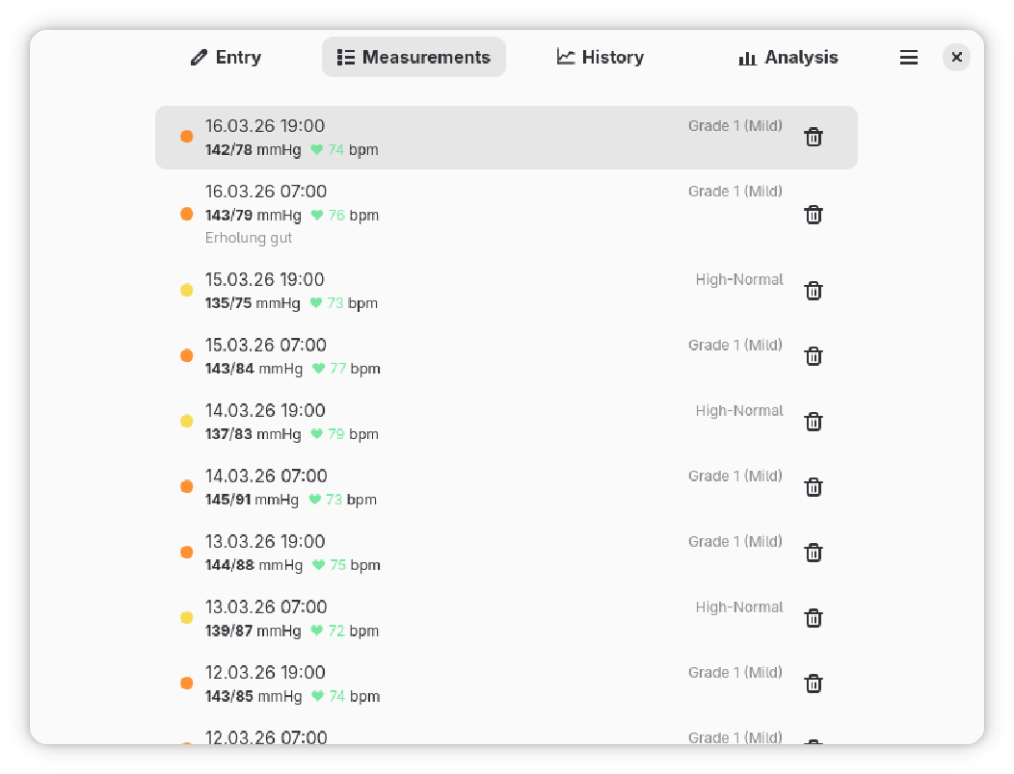Delete the 14.03.26 19:00 reading
This screenshot has width=1014, height=774.
coord(814,422)
